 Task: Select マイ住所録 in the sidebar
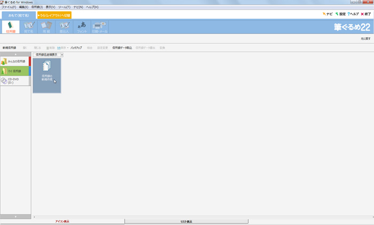15,71
